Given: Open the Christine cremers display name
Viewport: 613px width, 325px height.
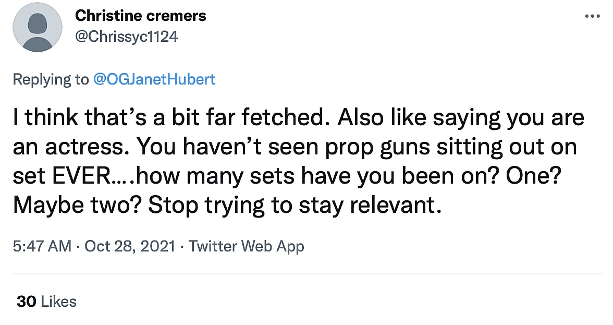Looking at the screenshot, I should [x=141, y=16].
